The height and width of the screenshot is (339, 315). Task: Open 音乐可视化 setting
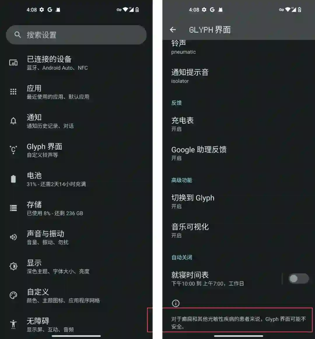[239, 231]
